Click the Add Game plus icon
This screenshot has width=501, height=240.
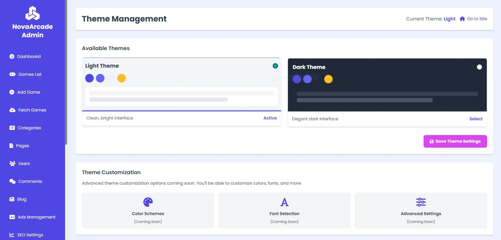[12, 92]
